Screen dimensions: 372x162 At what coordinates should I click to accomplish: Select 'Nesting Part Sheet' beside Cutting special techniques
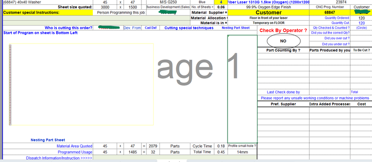pos(235,28)
